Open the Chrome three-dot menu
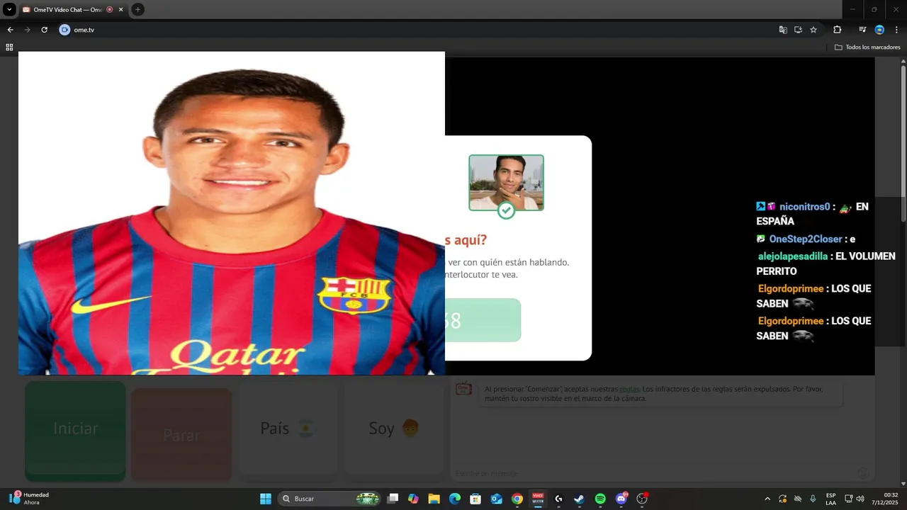 896,30
